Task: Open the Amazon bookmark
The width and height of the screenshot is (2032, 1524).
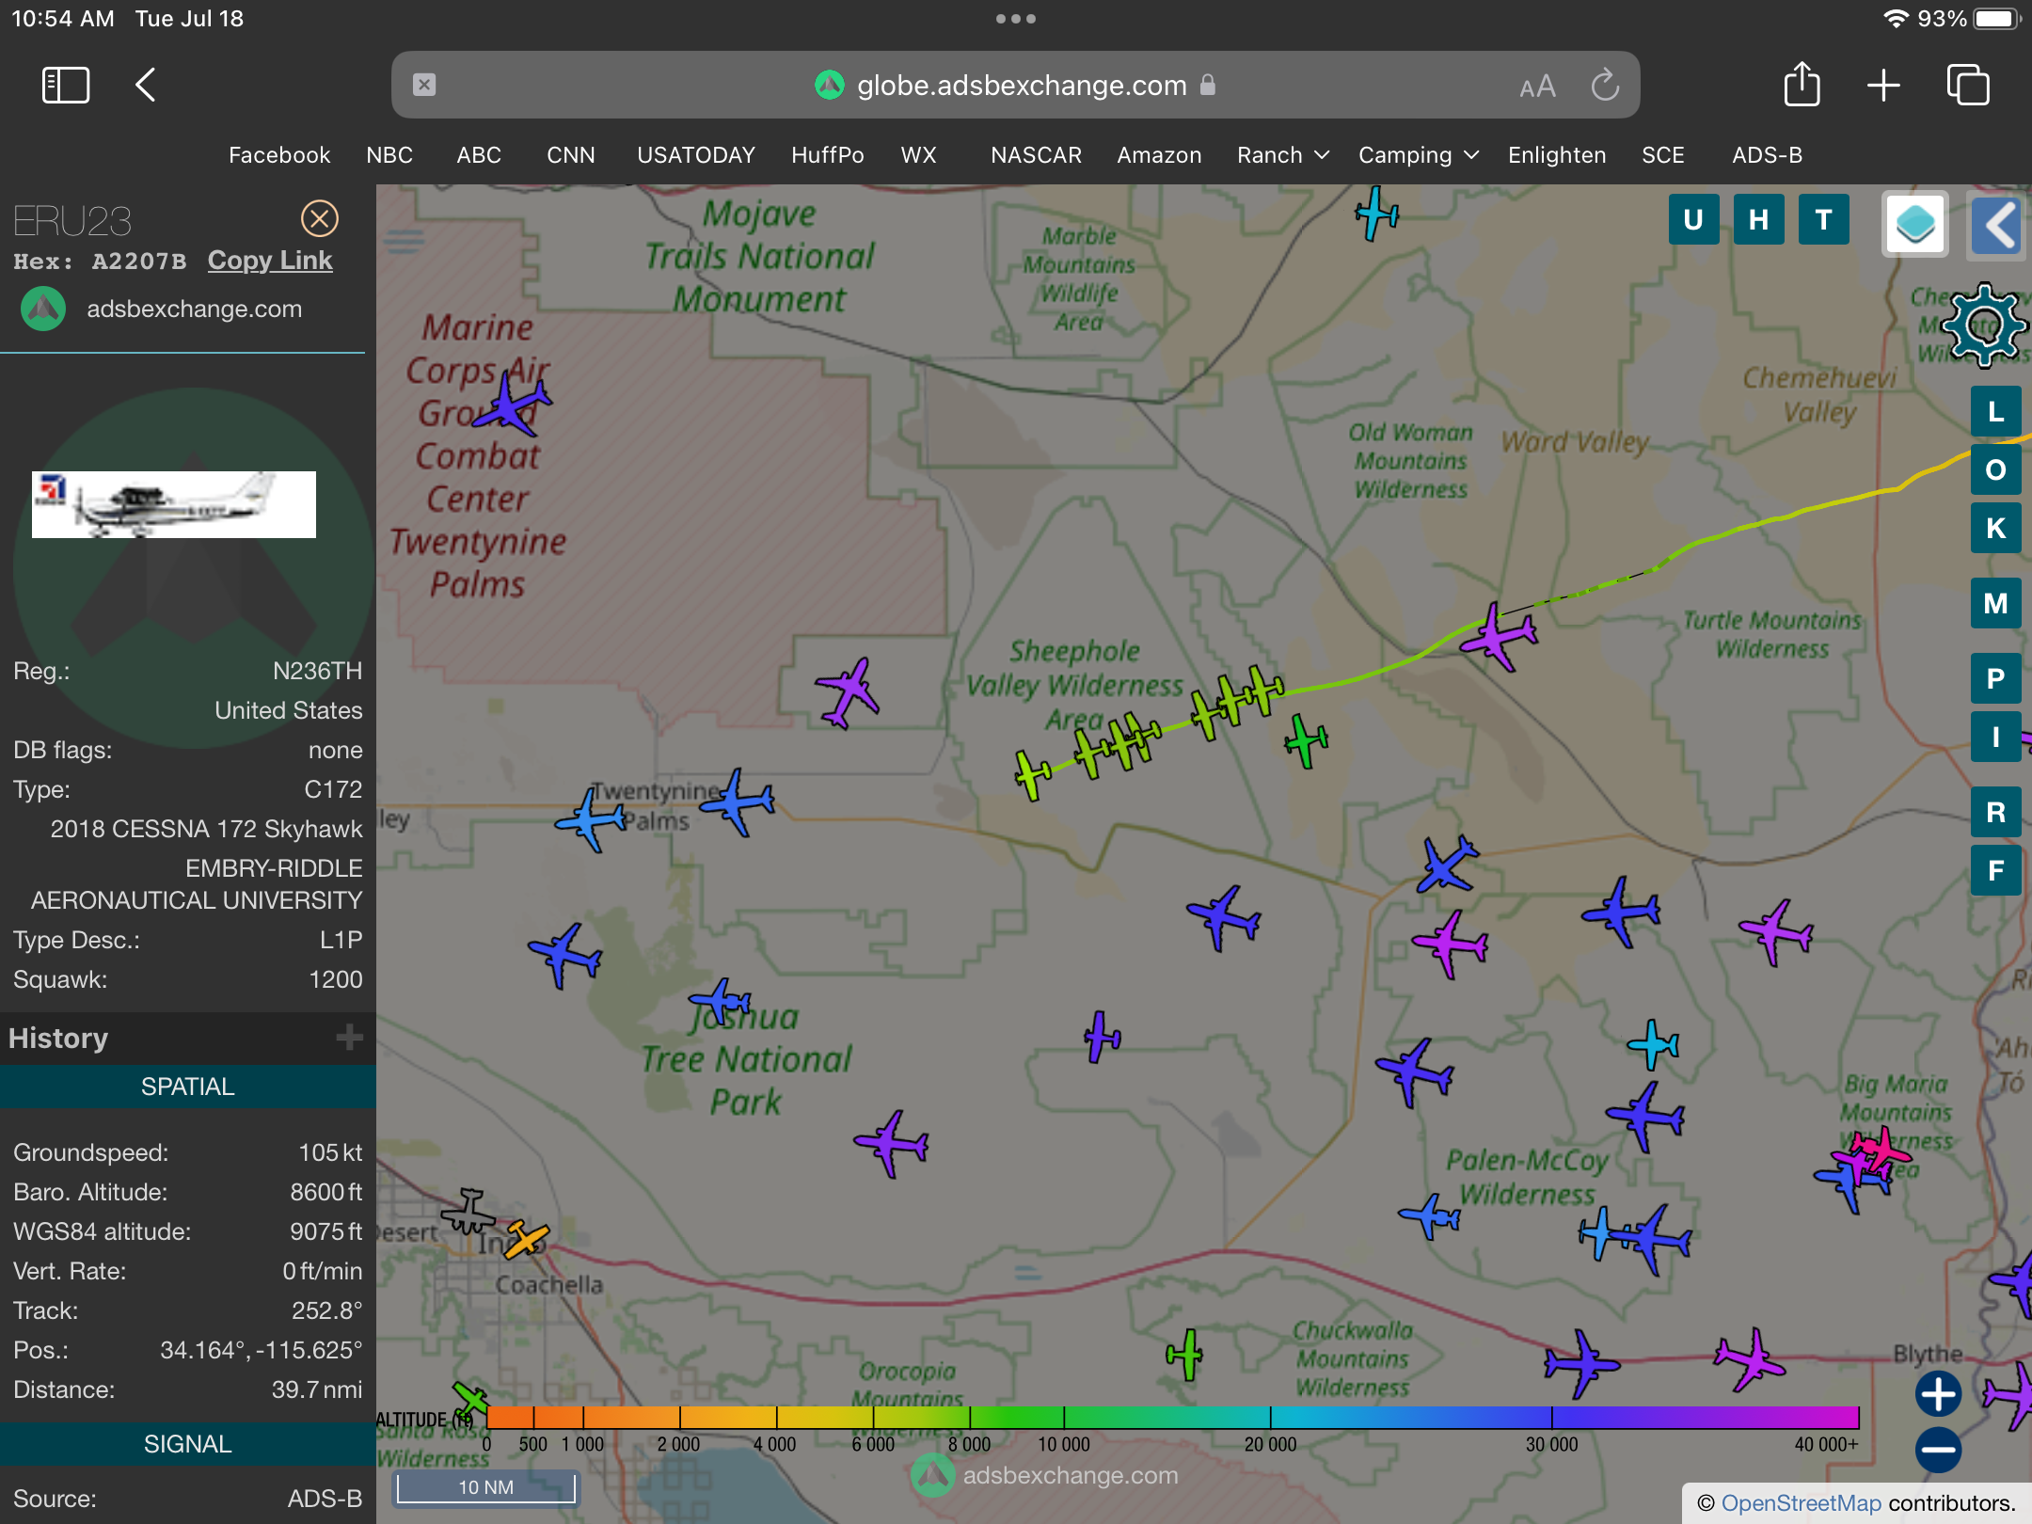Action: pos(1159,155)
